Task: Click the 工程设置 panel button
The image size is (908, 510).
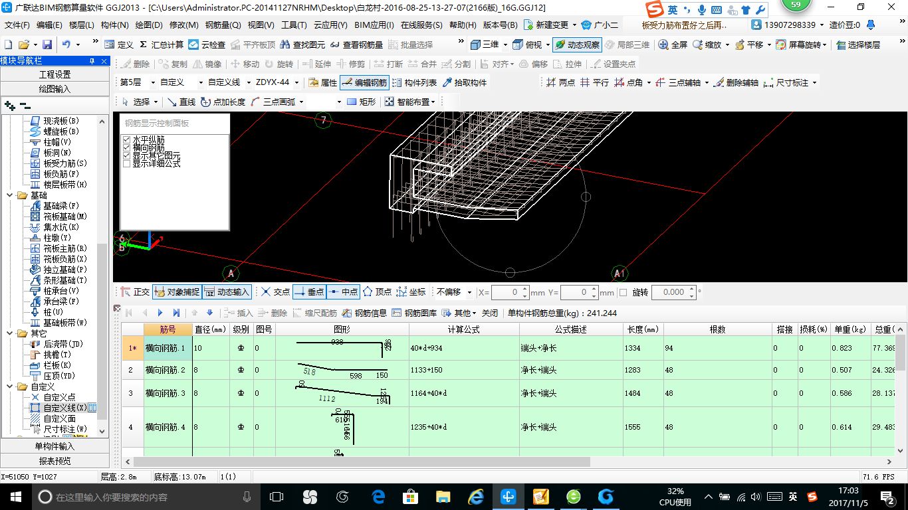Action: tap(55, 74)
